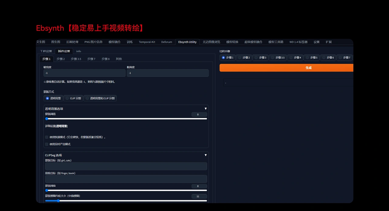The height and width of the screenshot is (211, 389).
Task: Adjust 蒙版阈值 slider in CLIPSeg 选项
Action: [x=126, y=190]
